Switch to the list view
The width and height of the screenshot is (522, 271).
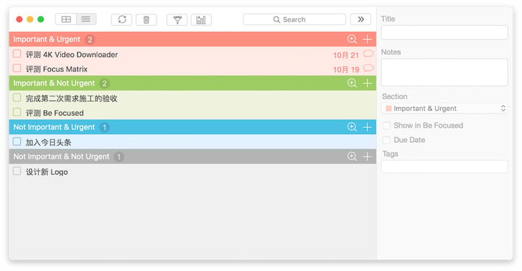[86, 20]
